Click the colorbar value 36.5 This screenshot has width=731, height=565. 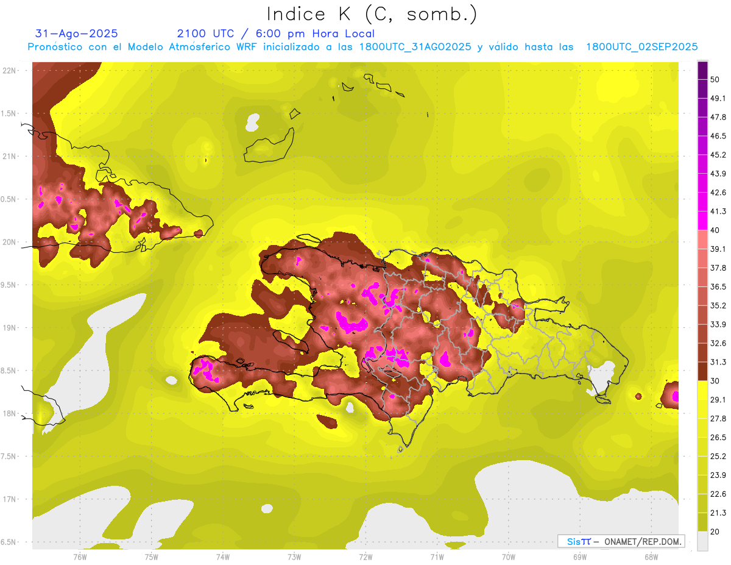coord(718,286)
